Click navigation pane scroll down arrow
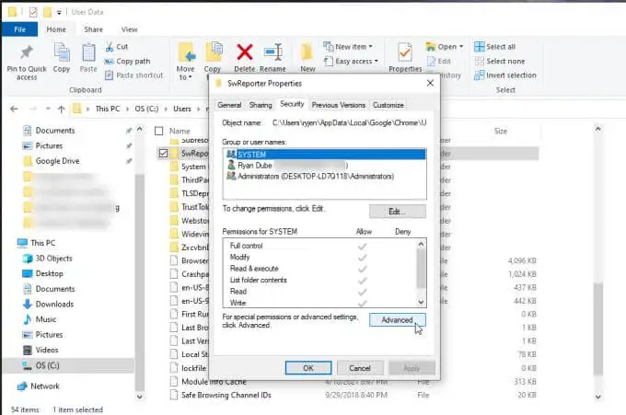 (139, 397)
